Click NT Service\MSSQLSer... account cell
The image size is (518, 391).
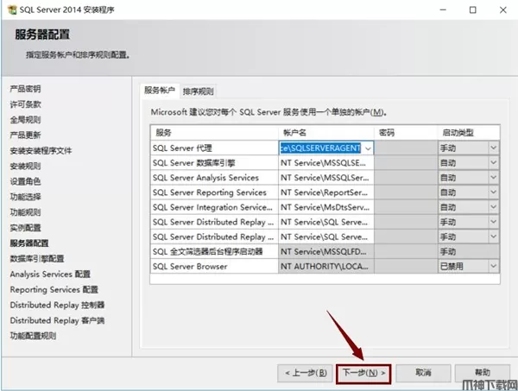[326, 178]
